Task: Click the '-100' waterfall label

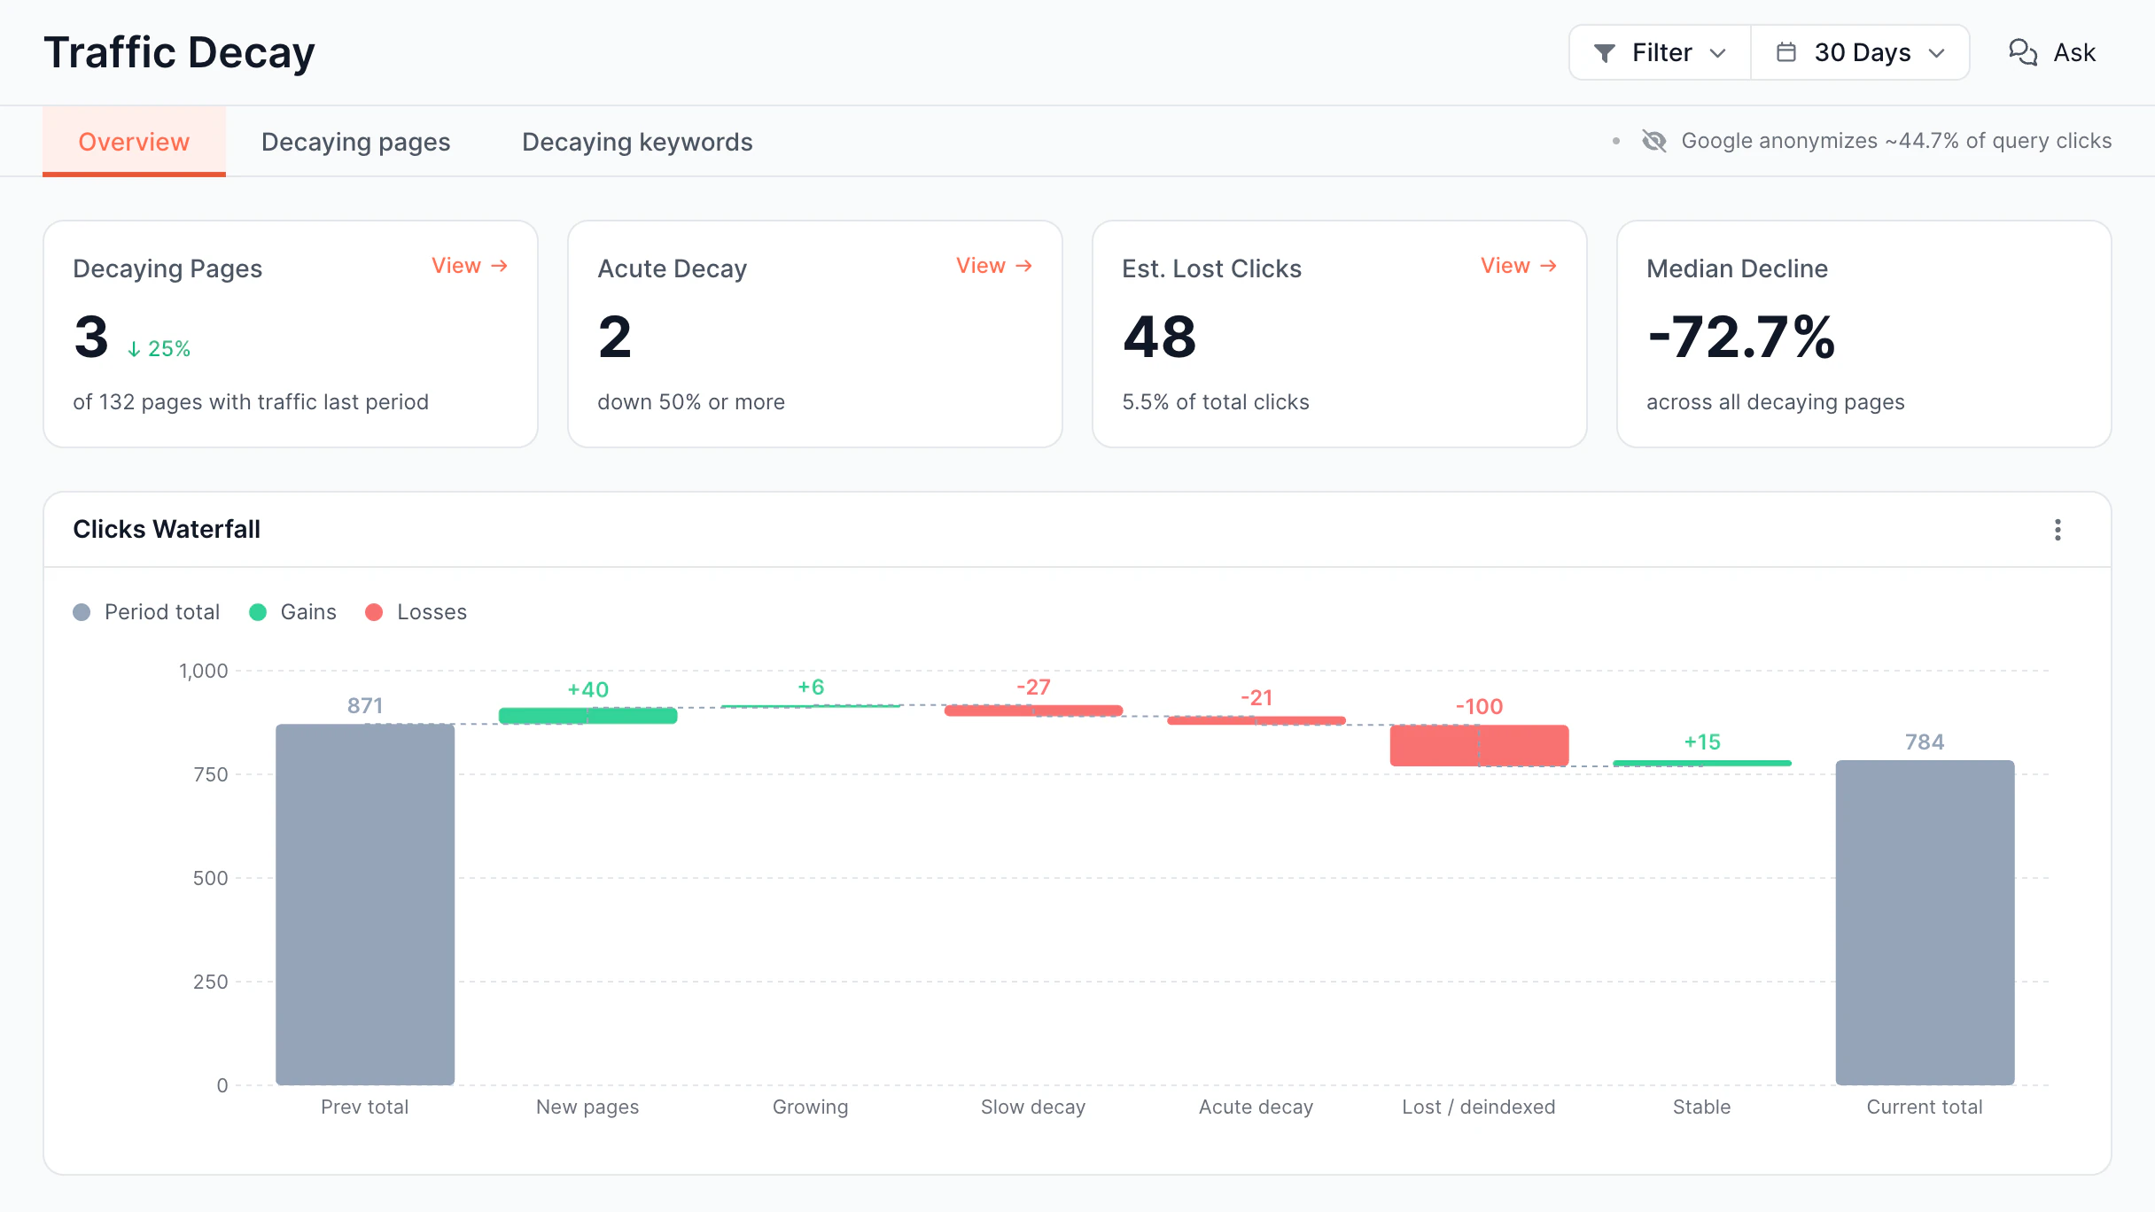Action: click(1479, 706)
